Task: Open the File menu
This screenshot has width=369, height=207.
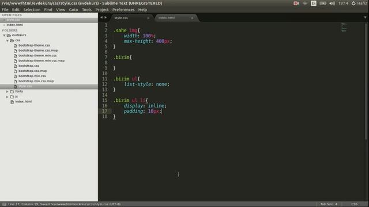Action: [5, 10]
